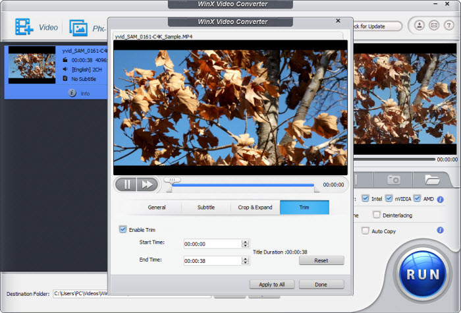Viewport: 461px width, 313px height.
Task: Pause the preview playback
Action: tap(126, 185)
